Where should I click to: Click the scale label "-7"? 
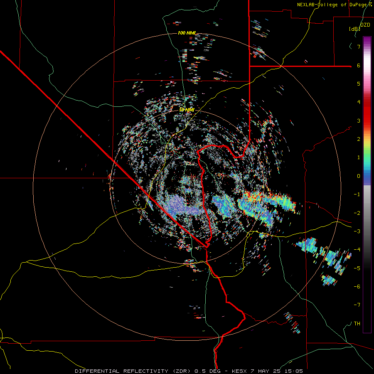(x=357, y=305)
